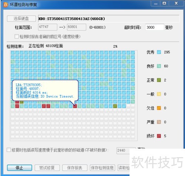Click the blue 优秀 legend color swatch
This screenshot has width=185, height=176.
pyautogui.click(x=159, y=52)
